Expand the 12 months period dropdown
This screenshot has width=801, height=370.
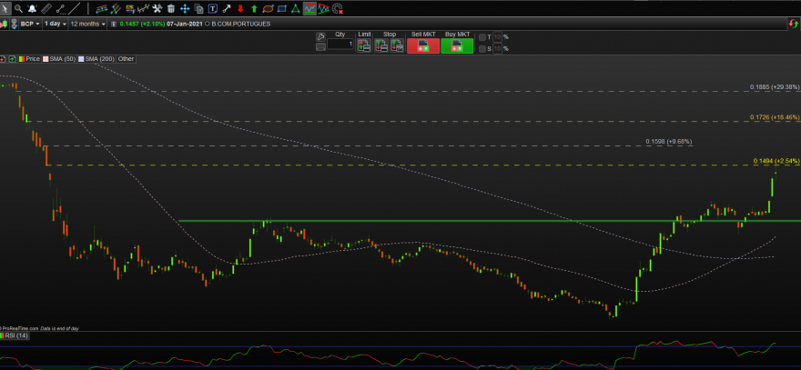point(87,24)
